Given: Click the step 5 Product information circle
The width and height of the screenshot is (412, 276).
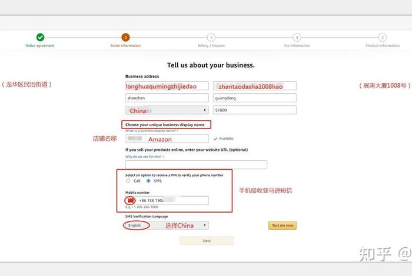Looking at the screenshot, I should 383,37.
